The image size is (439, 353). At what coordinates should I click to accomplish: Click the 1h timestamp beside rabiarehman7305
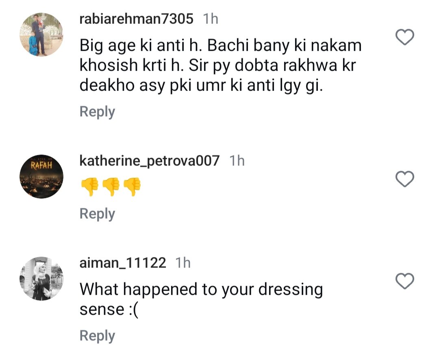tap(210, 19)
